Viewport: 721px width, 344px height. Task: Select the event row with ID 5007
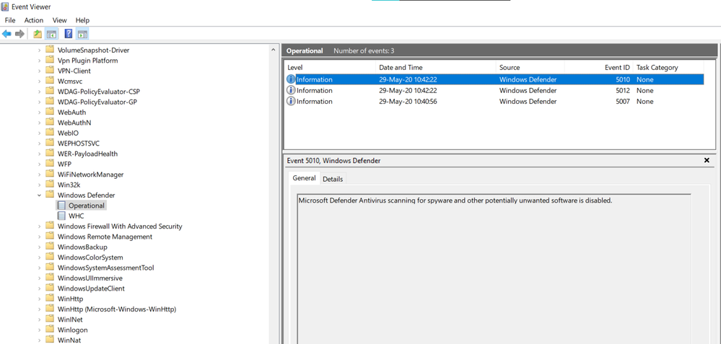[x=495, y=102]
